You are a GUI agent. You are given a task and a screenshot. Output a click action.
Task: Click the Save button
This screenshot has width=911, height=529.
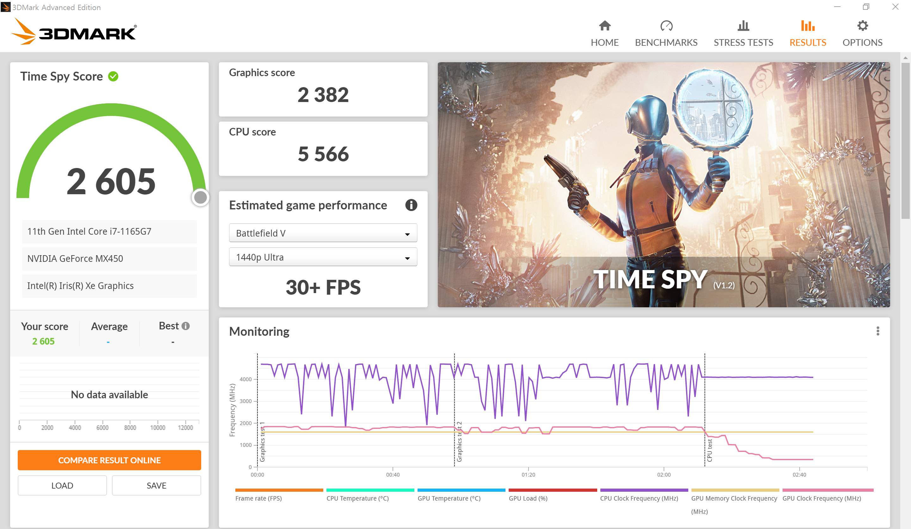(x=156, y=485)
